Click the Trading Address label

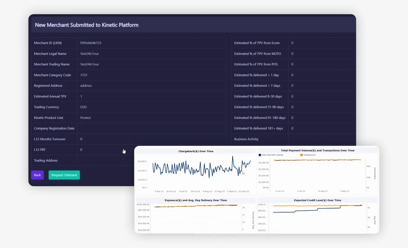click(46, 160)
